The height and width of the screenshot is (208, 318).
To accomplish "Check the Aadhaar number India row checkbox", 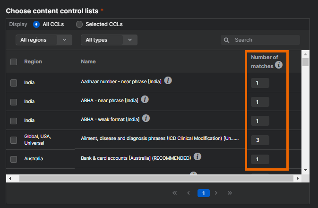I will (14, 83).
